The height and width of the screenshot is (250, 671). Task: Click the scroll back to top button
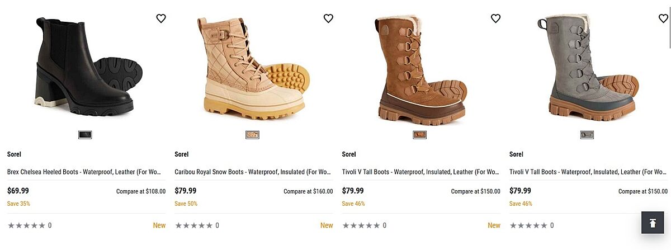pyautogui.click(x=652, y=223)
